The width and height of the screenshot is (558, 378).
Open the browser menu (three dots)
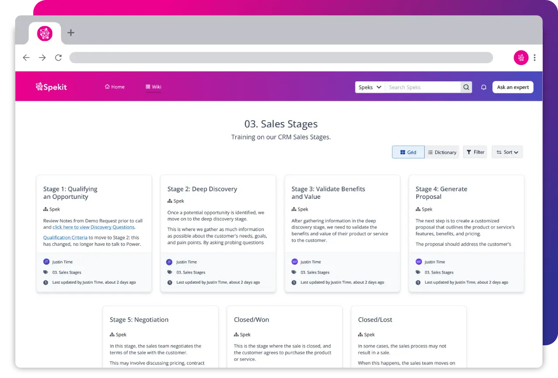pos(534,57)
